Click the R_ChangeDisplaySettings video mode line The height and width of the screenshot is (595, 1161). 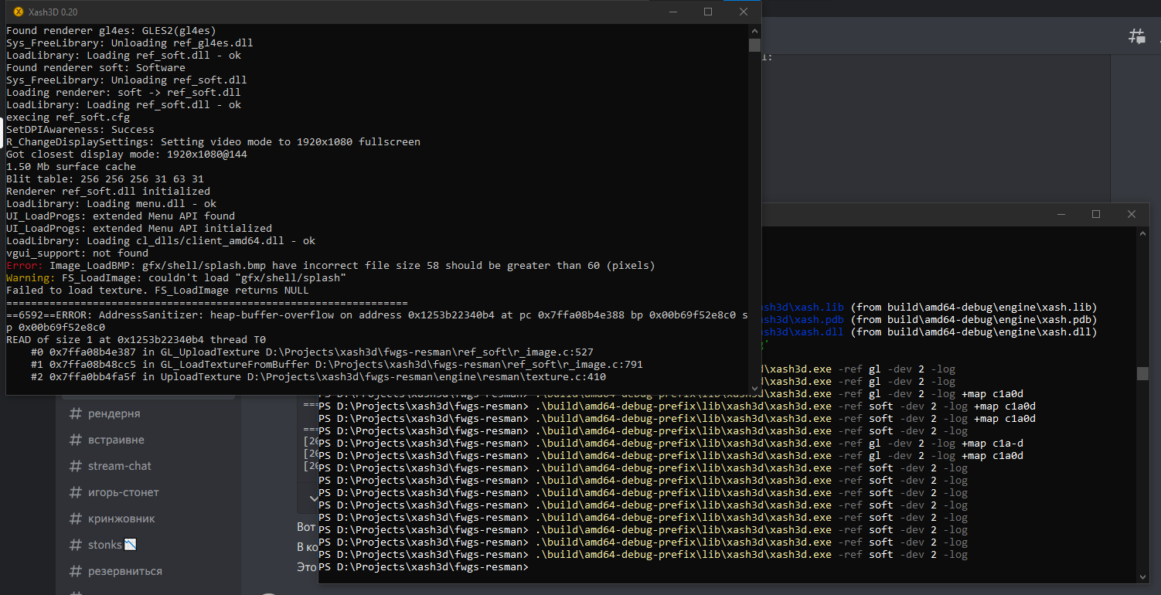(213, 141)
